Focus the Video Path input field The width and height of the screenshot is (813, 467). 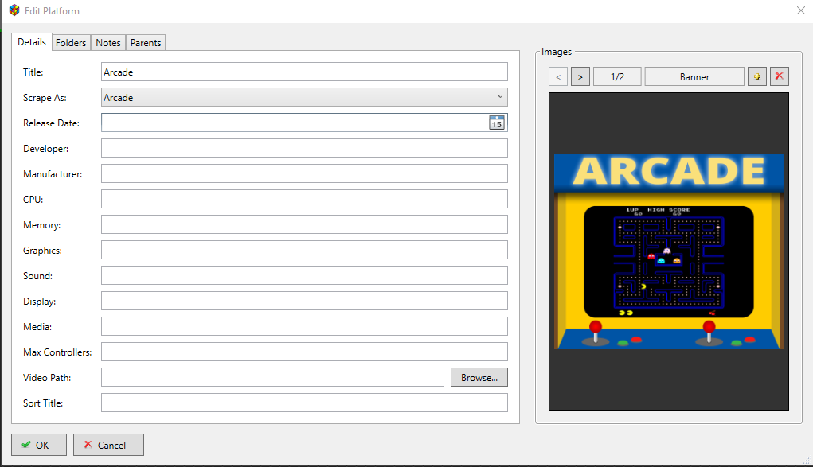[273, 377]
